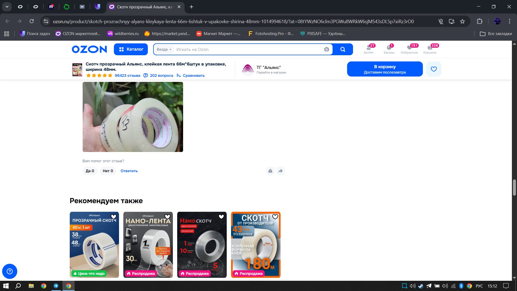Click the В корзину button
The image size is (517, 291).
point(385,69)
